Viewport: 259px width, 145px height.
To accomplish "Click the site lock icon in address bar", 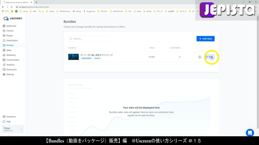I will click(17, 7).
